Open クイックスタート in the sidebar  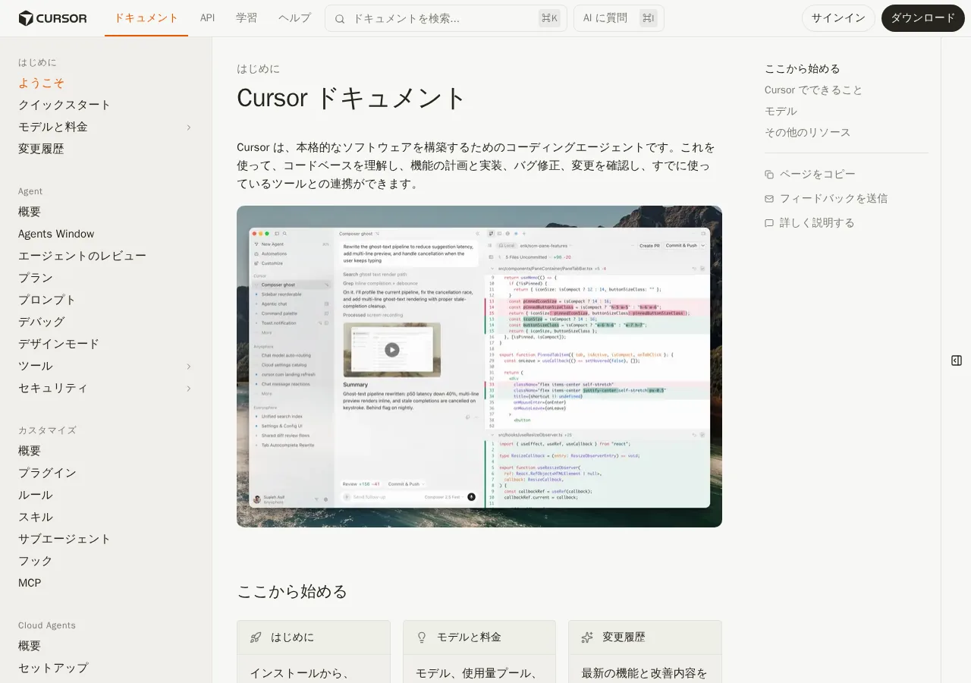click(64, 105)
